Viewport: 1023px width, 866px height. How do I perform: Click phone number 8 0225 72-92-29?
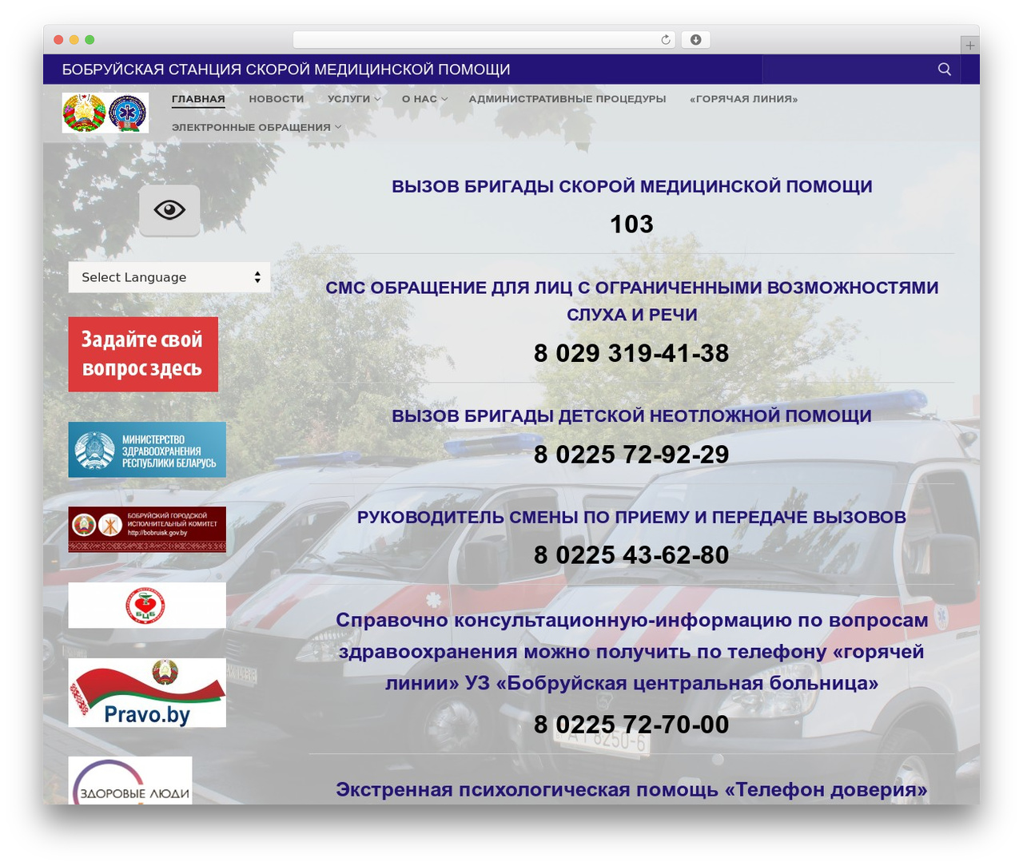631,455
